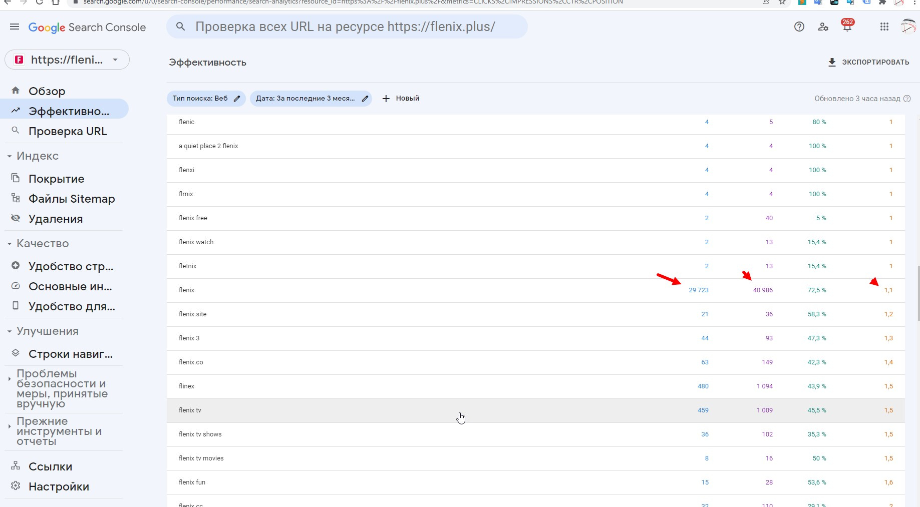Open the notifications bell icon
Viewport: 920px width, 507px height.
[x=847, y=27]
